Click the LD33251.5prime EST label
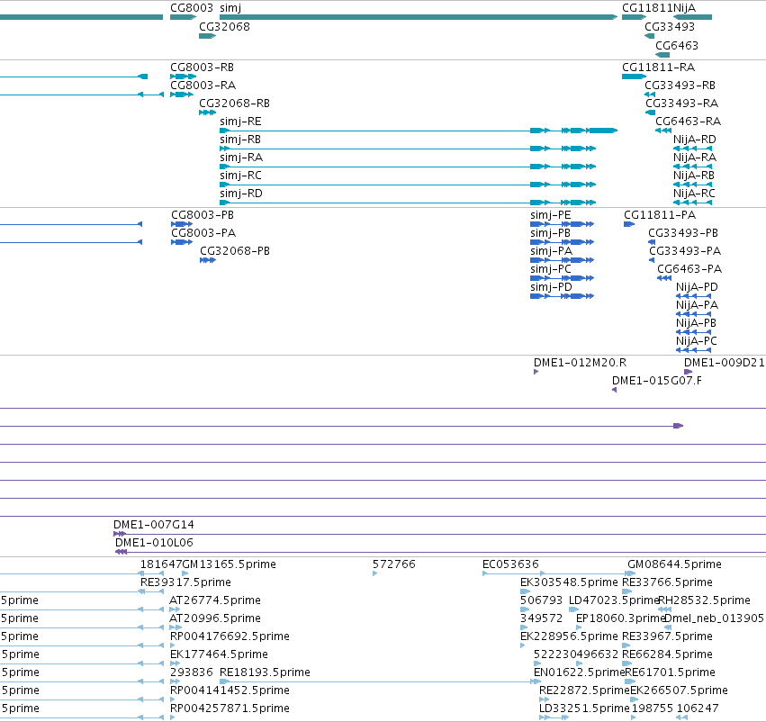 (x=584, y=708)
